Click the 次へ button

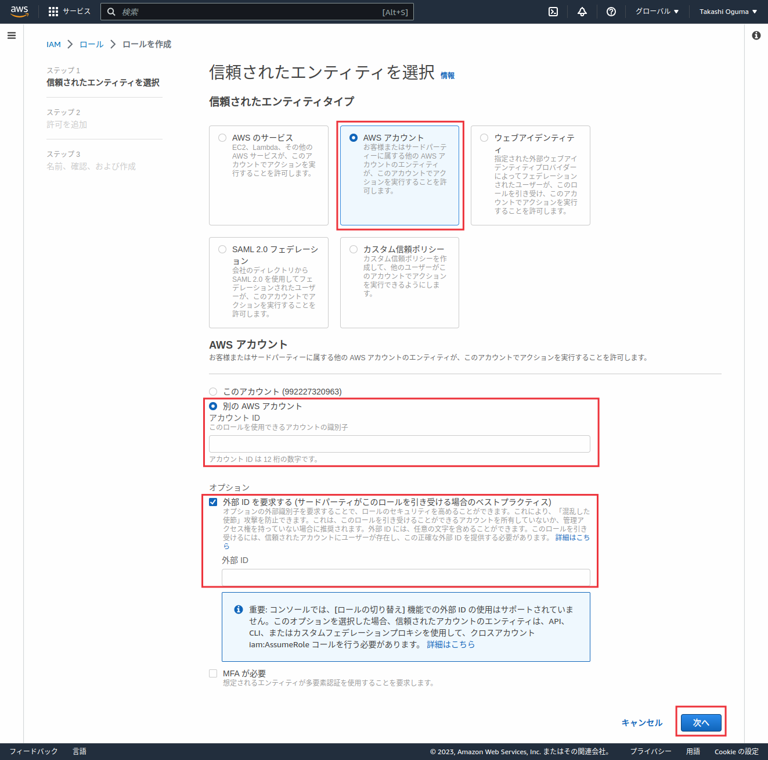pos(701,723)
